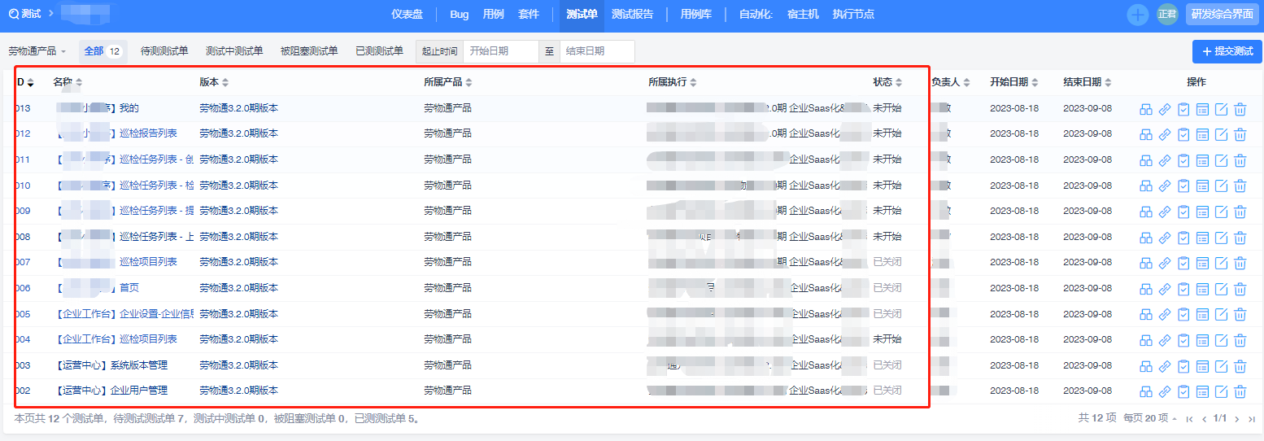Open the Bug menu item
This screenshot has height=441, width=1264.
pyautogui.click(x=459, y=14)
